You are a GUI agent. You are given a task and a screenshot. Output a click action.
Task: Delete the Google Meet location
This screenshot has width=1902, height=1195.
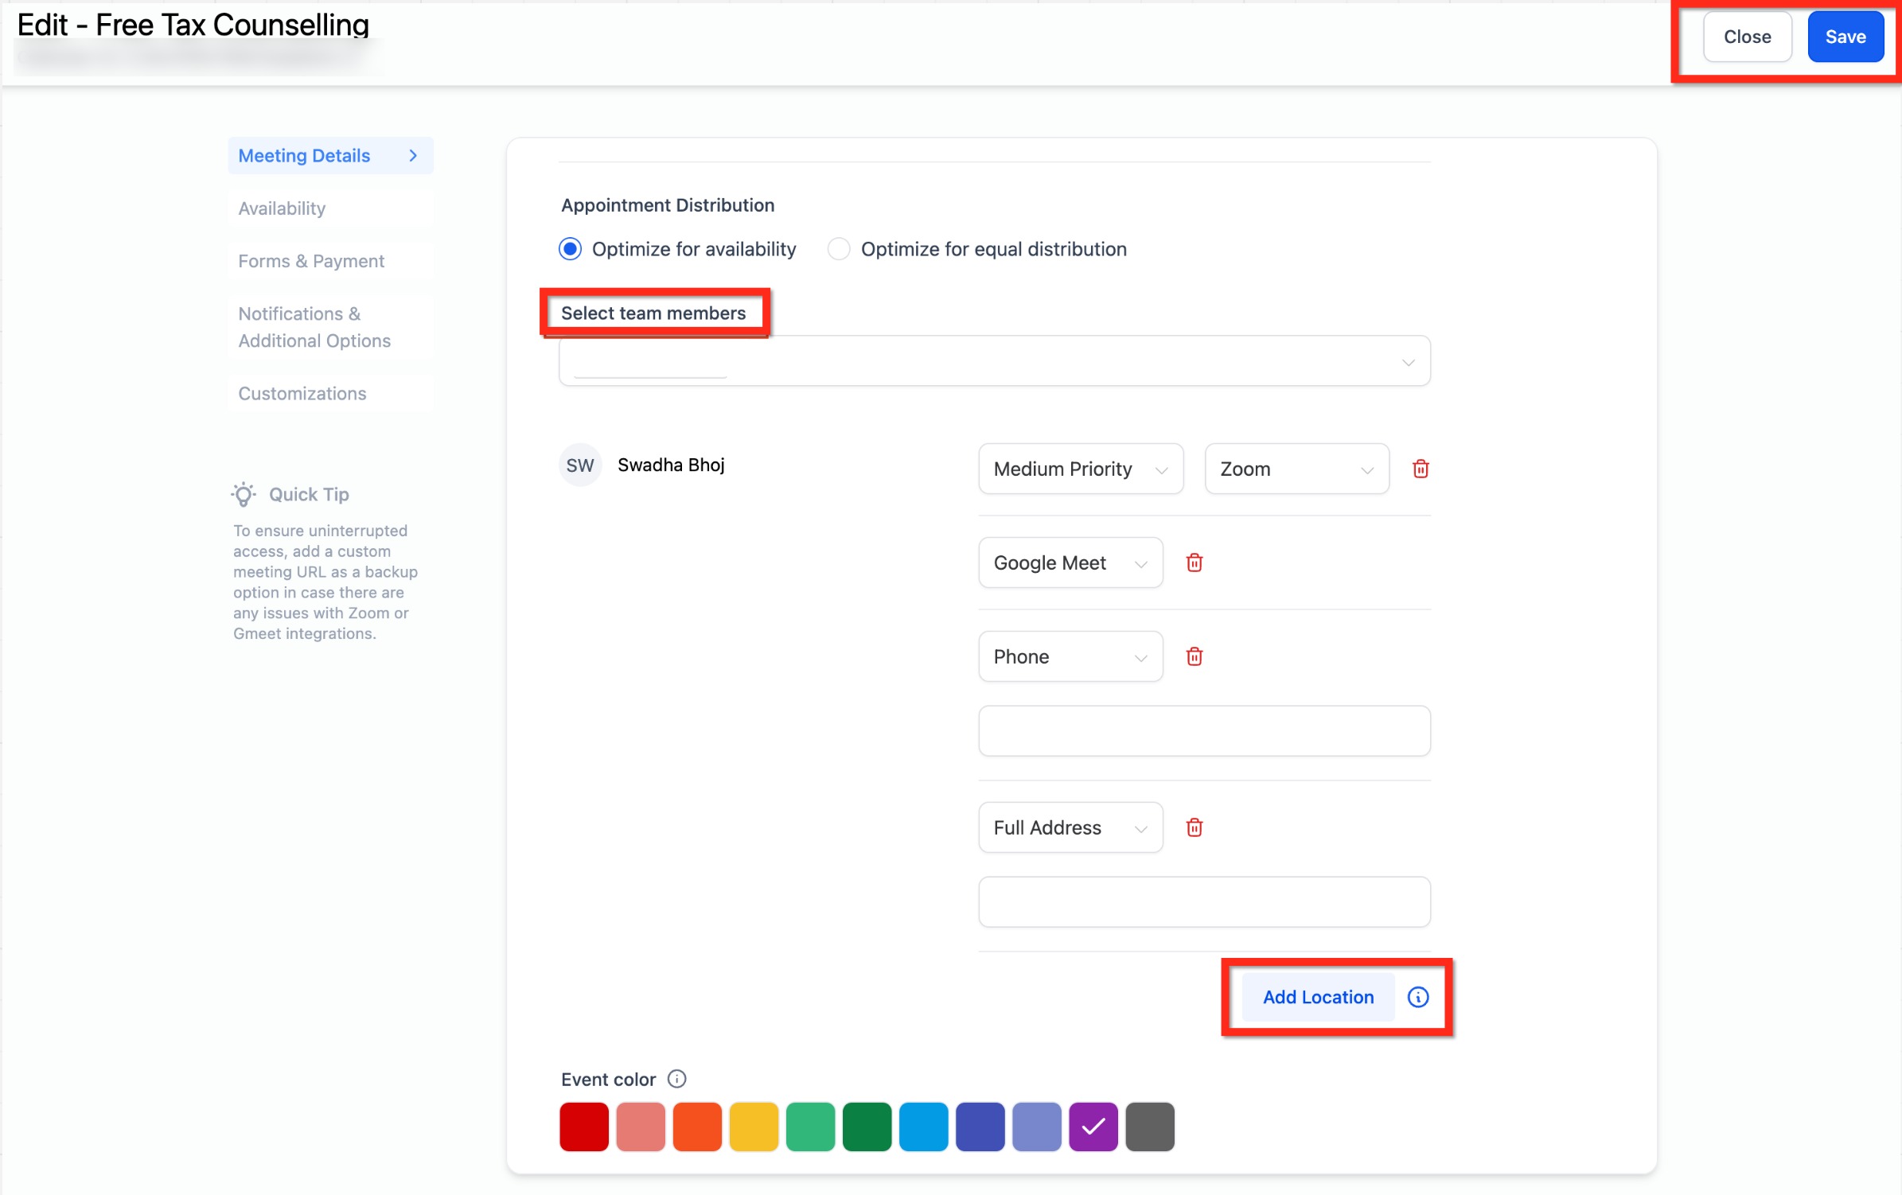pos(1194,562)
